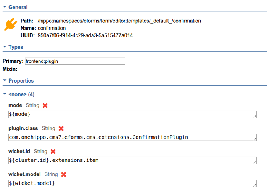Click the Types section heading

click(16, 47)
